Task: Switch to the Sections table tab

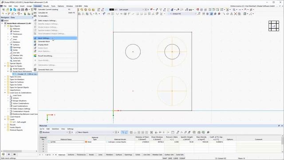Action: [71, 155]
